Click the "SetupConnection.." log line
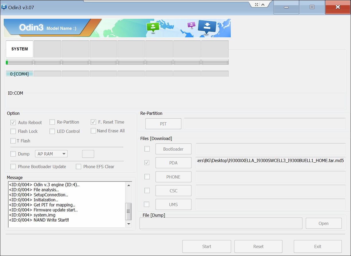This screenshot has height=256, width=351. (38, 195)
